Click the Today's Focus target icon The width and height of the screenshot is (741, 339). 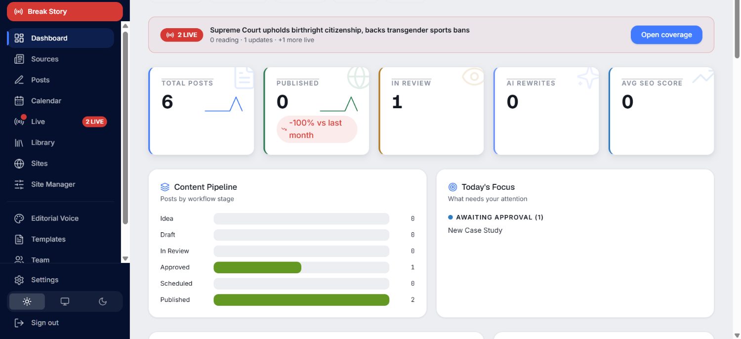[x=453, y=187]
